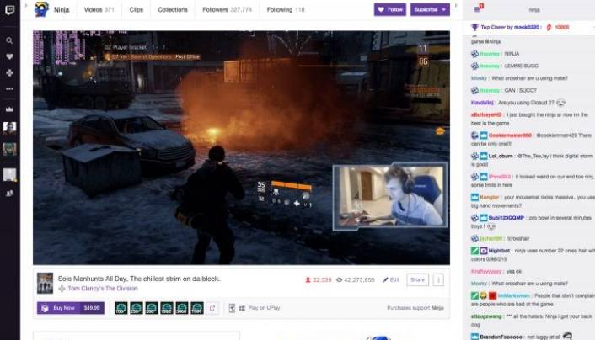Open Lol_cburn's username in chat
The height and width of the screenshot is (340, 595).
(x=501, y=156)
